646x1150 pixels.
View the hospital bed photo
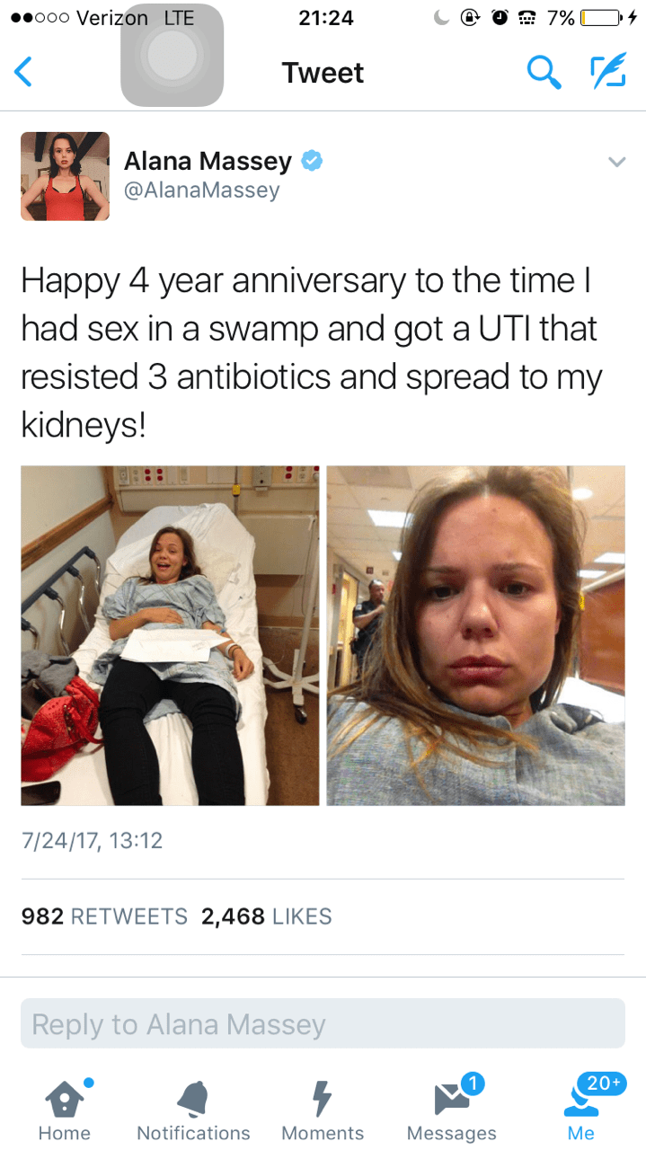170,635
